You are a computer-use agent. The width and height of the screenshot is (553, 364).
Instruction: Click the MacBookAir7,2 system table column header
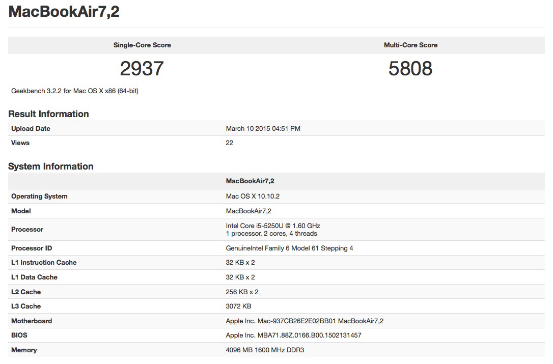[250, 181]
